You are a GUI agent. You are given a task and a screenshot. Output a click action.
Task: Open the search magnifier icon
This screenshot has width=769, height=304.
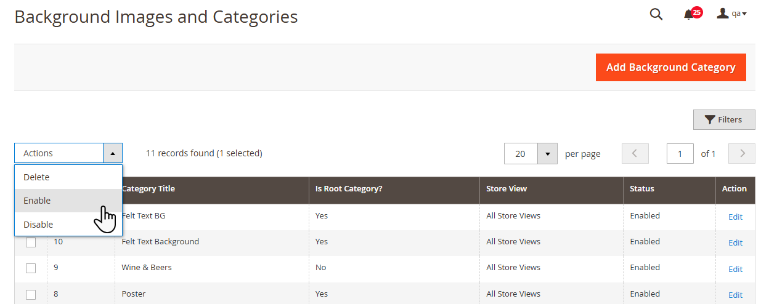tap(656, 14)
